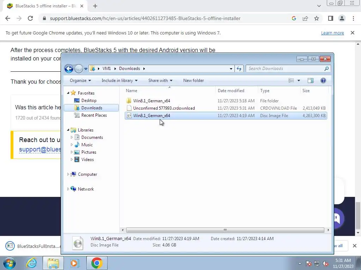Click the New folder button
Image resolution: width=361 pixels, height=270 pixels.
click(x=194, y=81)
